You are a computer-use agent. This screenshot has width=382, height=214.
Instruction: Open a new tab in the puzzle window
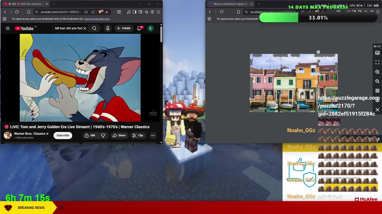point(259,4)
